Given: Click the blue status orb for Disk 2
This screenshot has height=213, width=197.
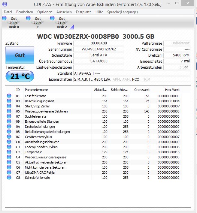Looking at the screenshot, I should (52, 18).
